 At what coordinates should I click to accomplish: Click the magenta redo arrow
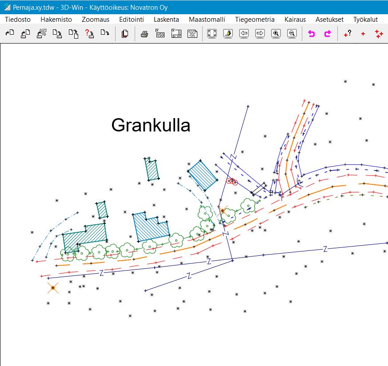coord(328,34)
